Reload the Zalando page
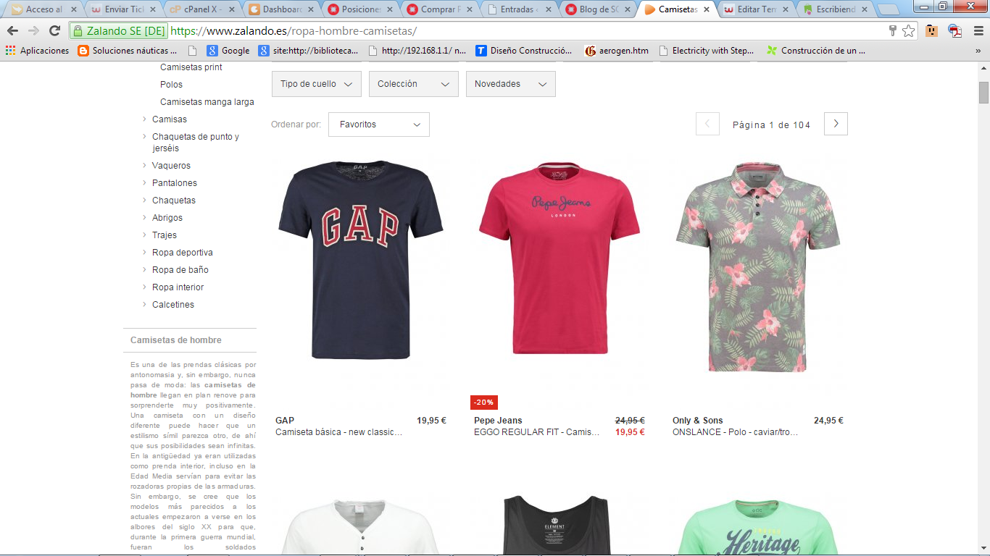The height and width of the screenshot is (556, 990). [54, 31]
